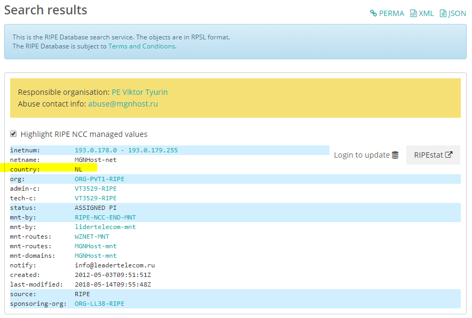Open the RIPEstat button
The height and width of the screenshot is (318, 472).
pos(433,155)
